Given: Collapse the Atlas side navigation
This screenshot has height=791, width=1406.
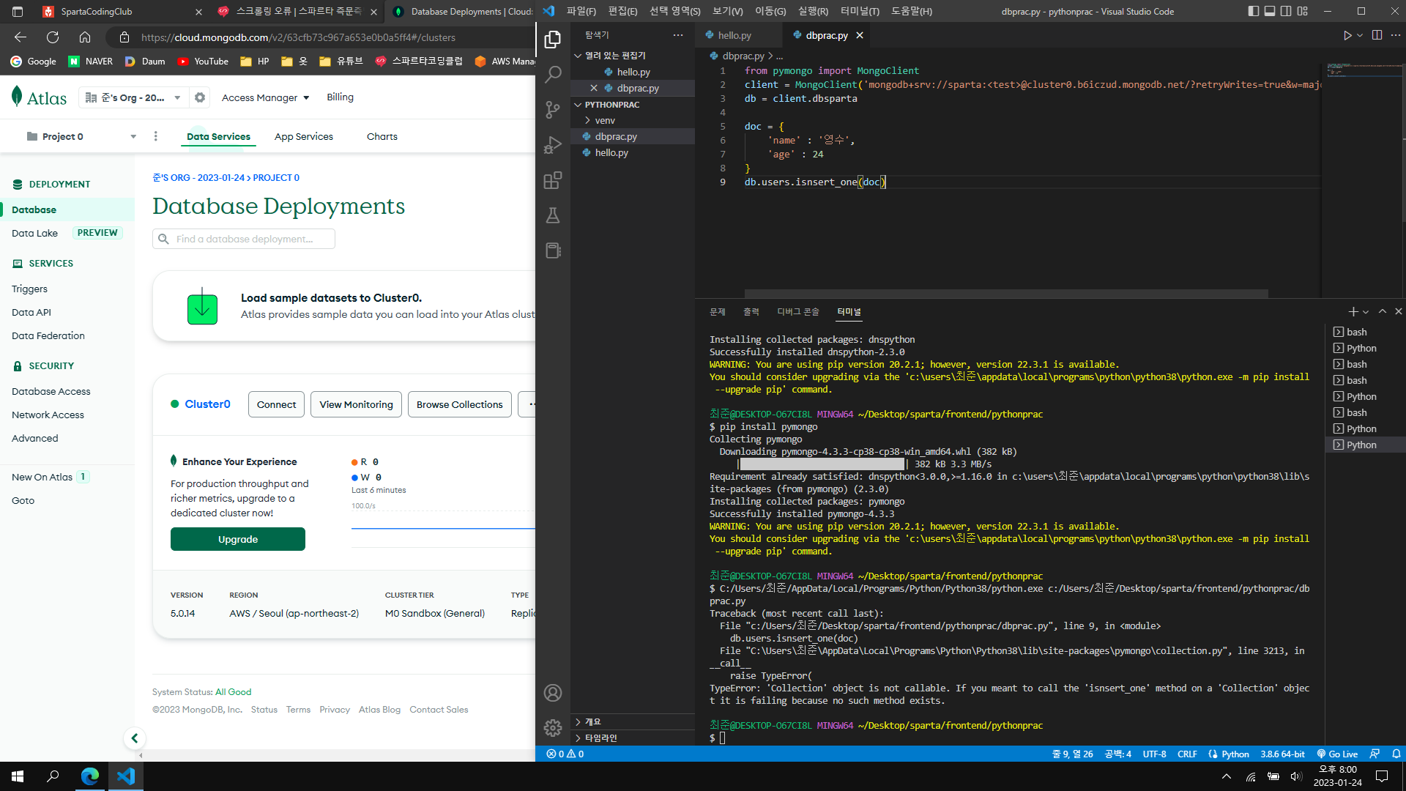Looking at the screenshot, I should coord(134,738).
